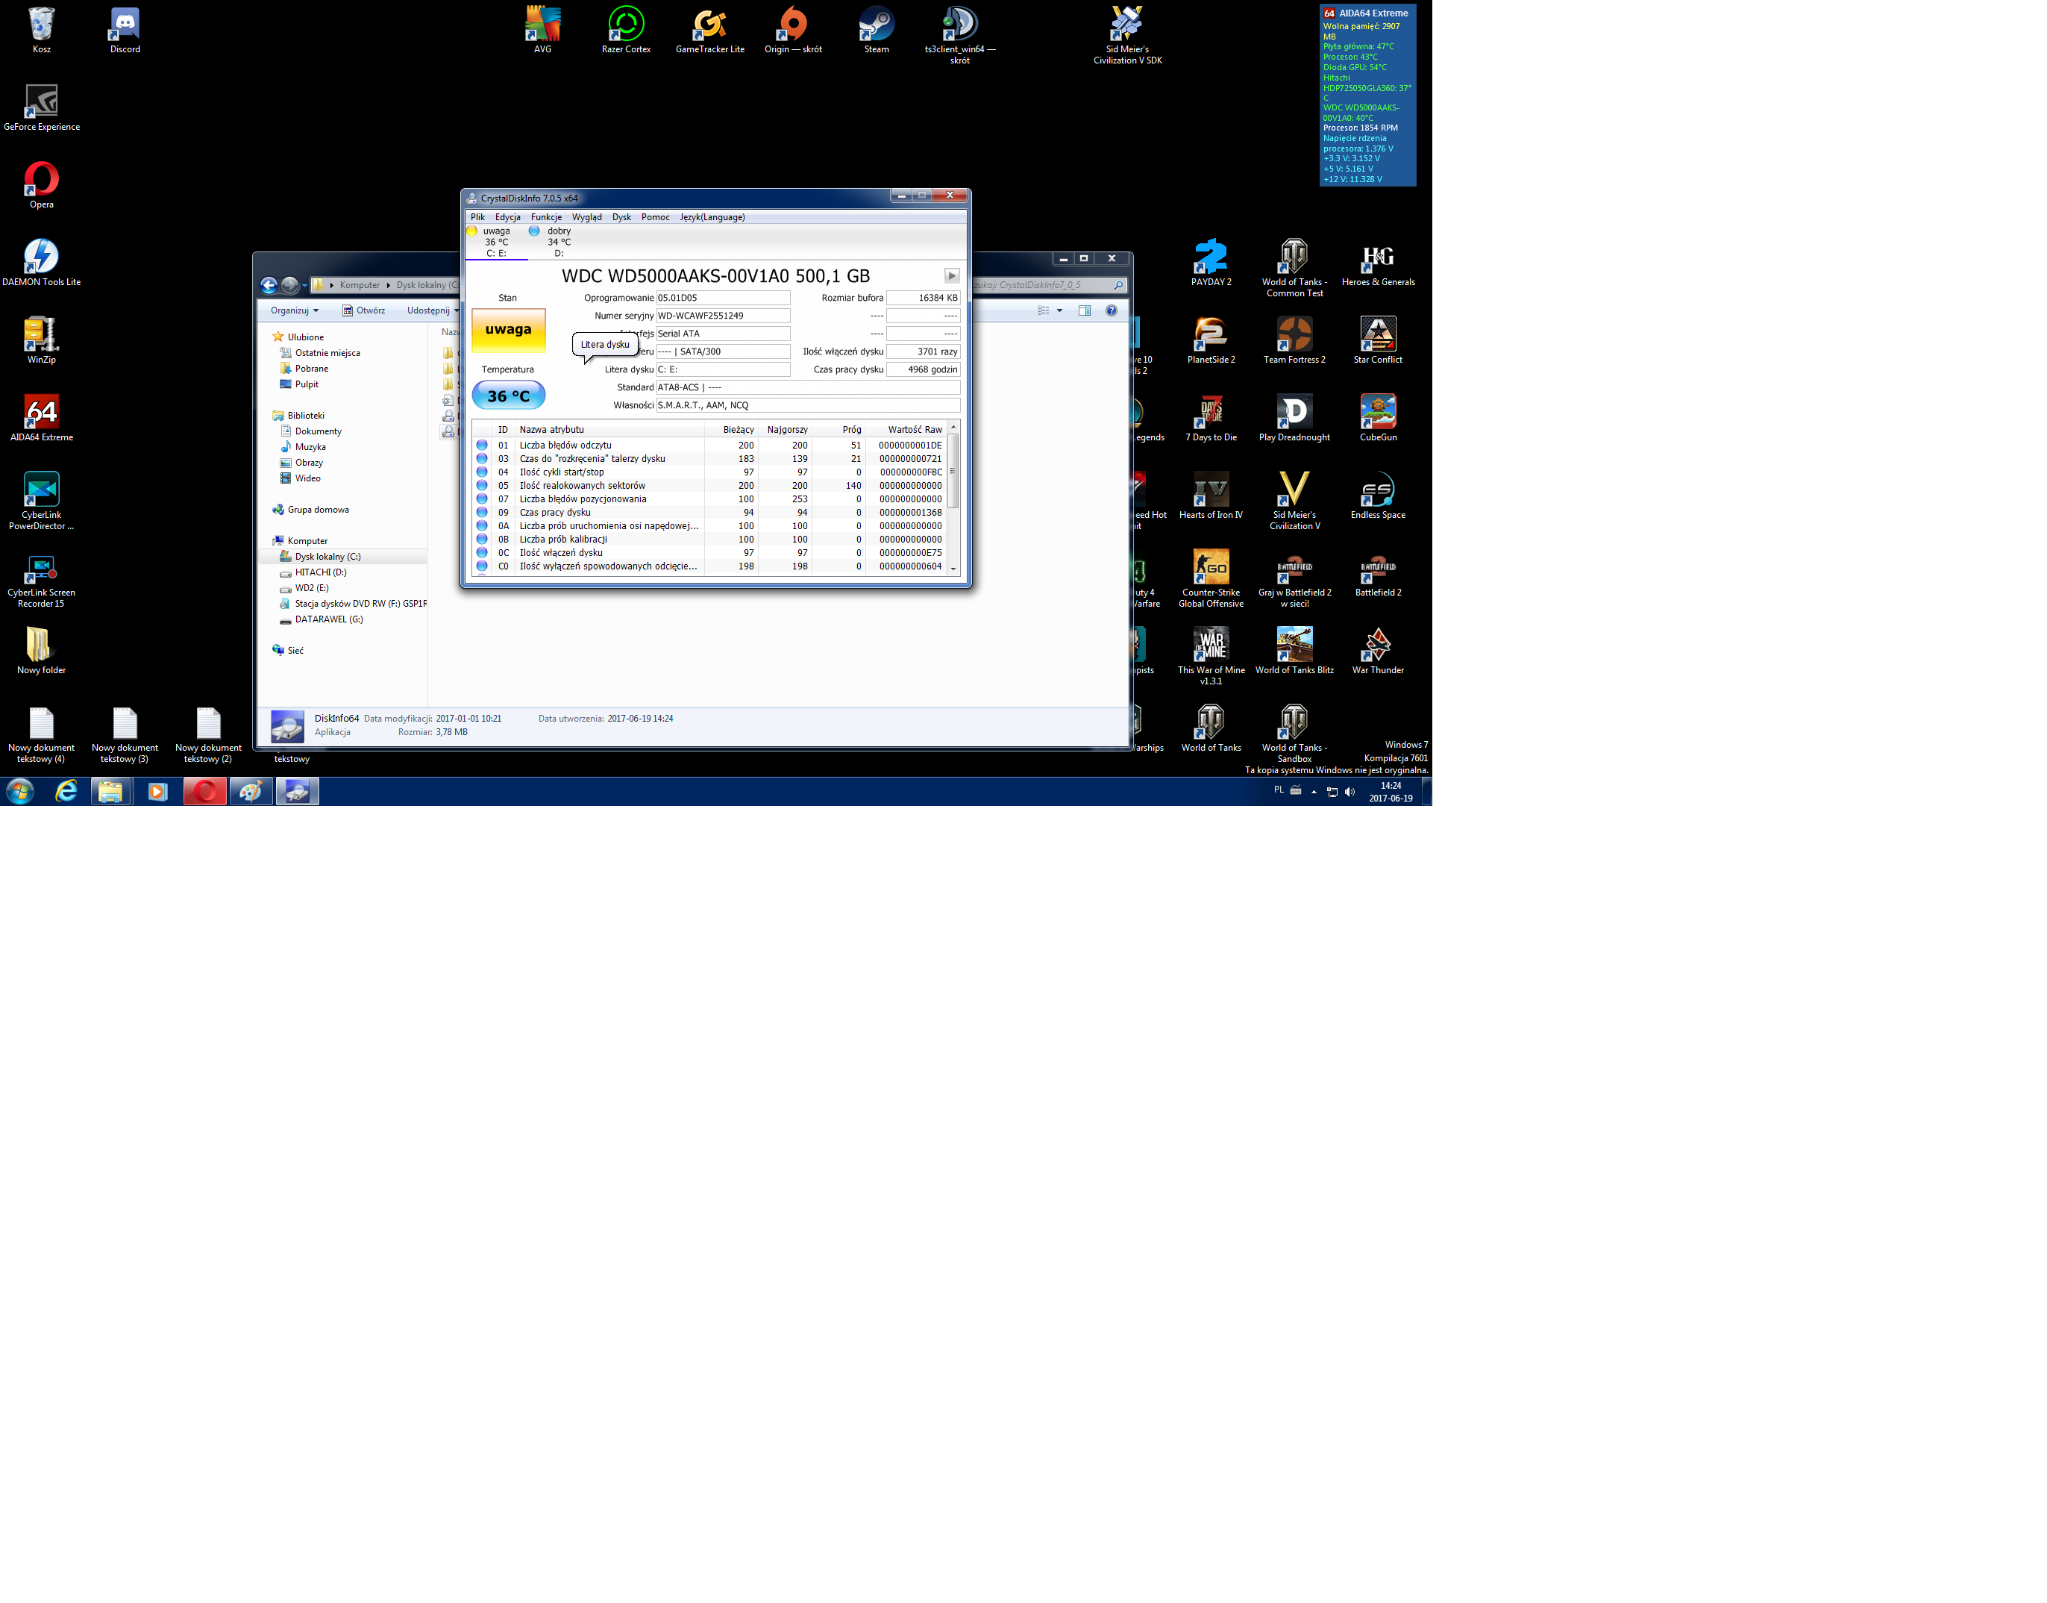This screenshot has height=1603, width=2047.
Task: Open Nowy folder on desktop
Action: (x=41, y=651)
